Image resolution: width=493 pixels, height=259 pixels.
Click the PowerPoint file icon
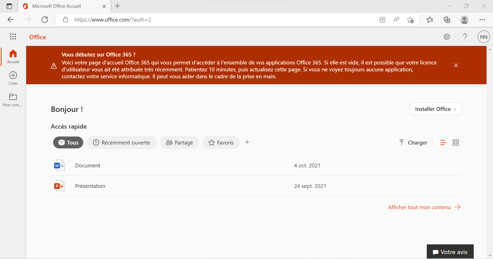click(59, 186)
